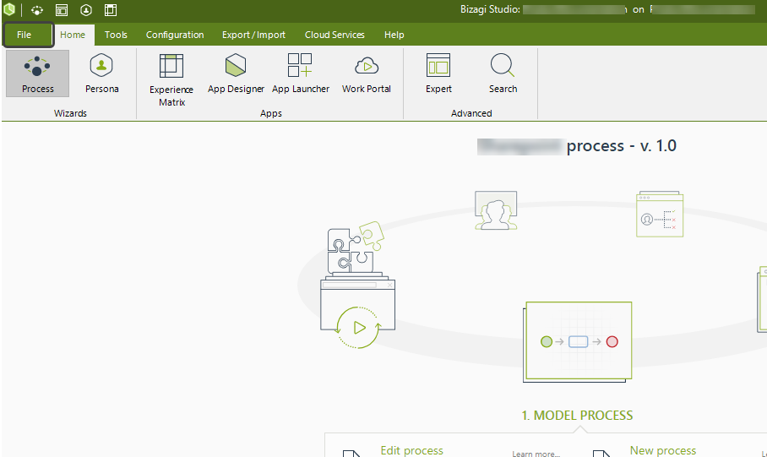Image resolution: width=767 pixels, height=457 pixels.
Task: Switch to Expert view in Advanced group
Action: click(438, 73)
